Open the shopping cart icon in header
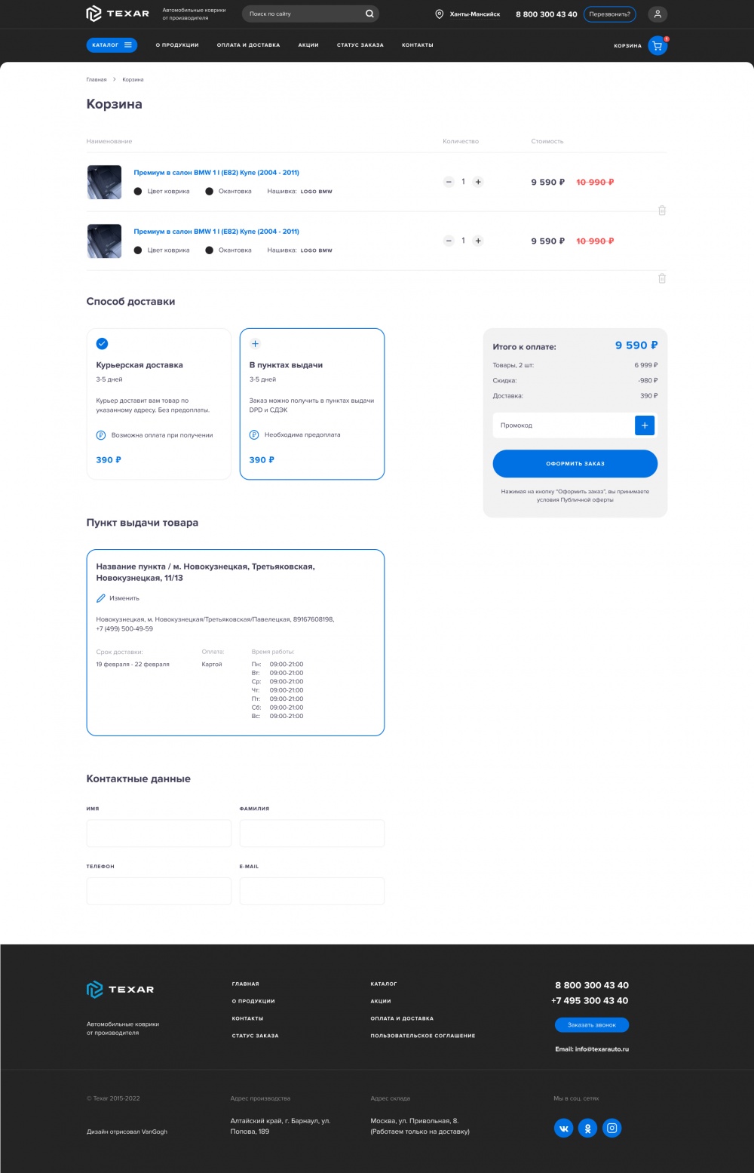The height and width of the screenshot is (1173, 754). [657, 46]
